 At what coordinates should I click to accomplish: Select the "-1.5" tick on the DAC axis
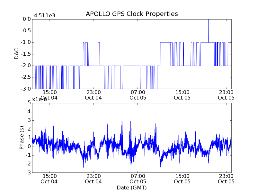point(26,54)
